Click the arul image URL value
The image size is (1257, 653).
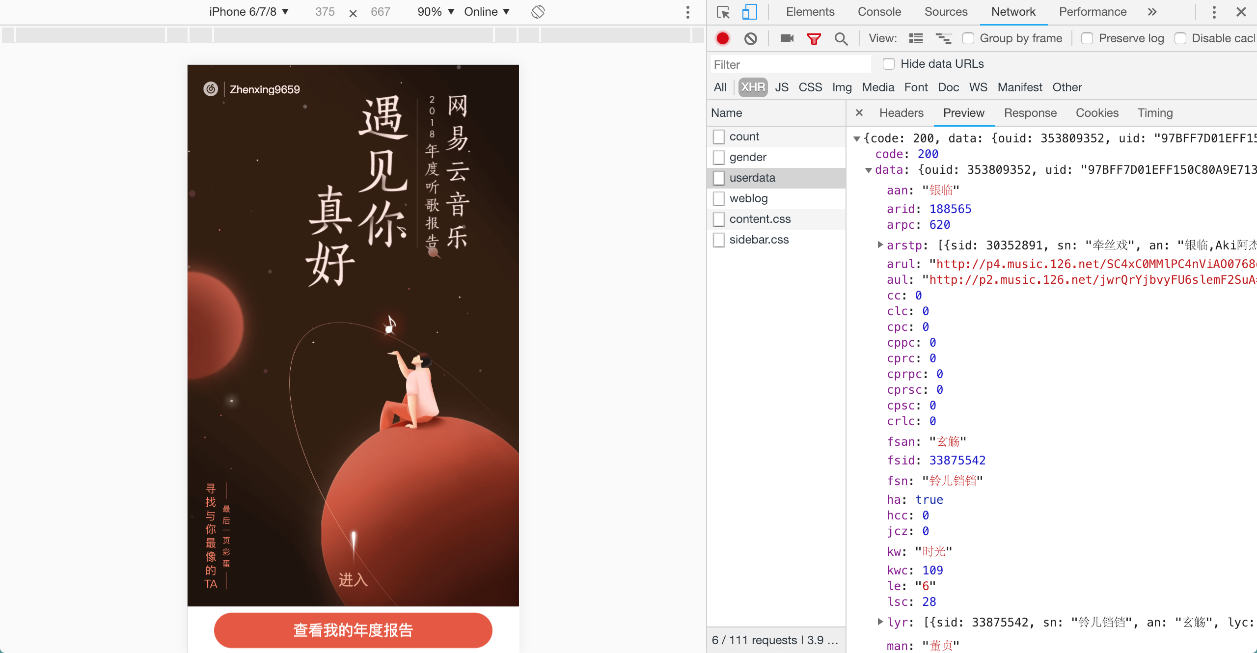[x=1096, y=264]
